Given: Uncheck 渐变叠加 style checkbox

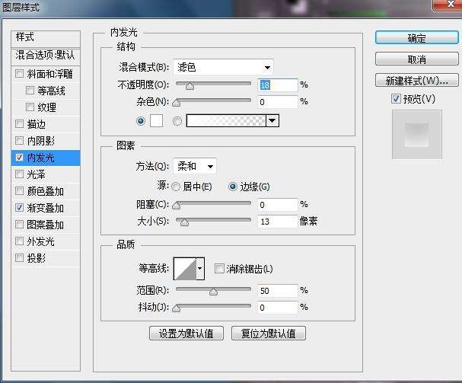Looking at the screenshot, I should pos(19,208).
